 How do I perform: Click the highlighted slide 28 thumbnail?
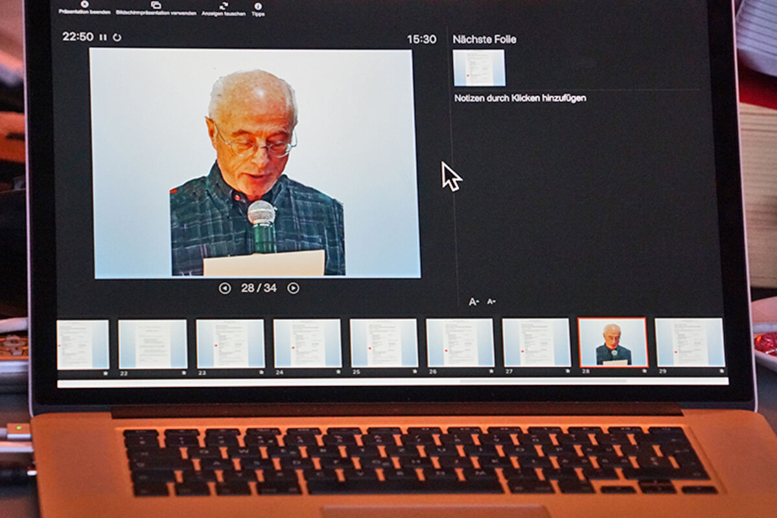[x=612, y=343]
